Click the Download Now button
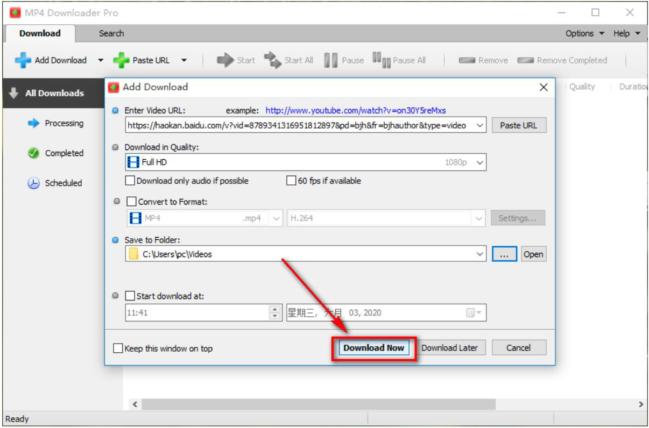The height and width of the screenshot is (428, 649). (374, 348)
